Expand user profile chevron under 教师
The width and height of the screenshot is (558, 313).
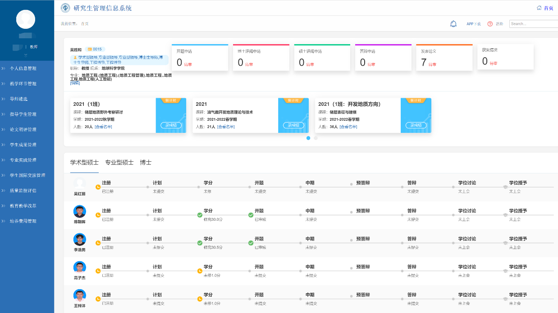point(26,55)
